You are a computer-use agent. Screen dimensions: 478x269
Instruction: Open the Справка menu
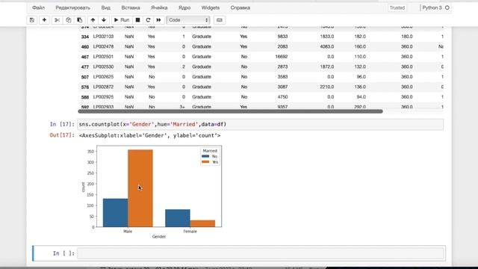pyautogui.click(x=240, y=7)
